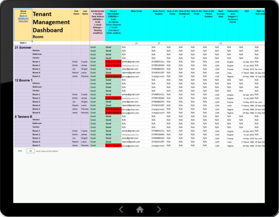279x217 pixels.
Task: Select Room 3 under 8 Tanners
Action: click(x=52, y=138)
